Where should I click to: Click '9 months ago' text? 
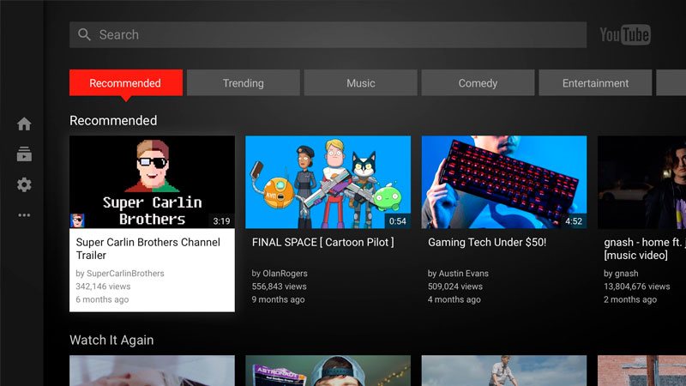[278, 299]
